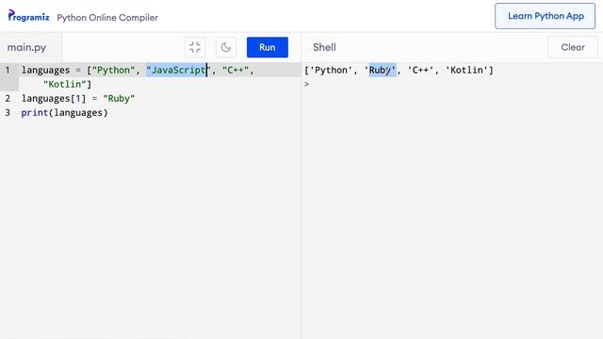603x339 pixels.
Task: Run the Python code
Action: [x=268, y=47]
